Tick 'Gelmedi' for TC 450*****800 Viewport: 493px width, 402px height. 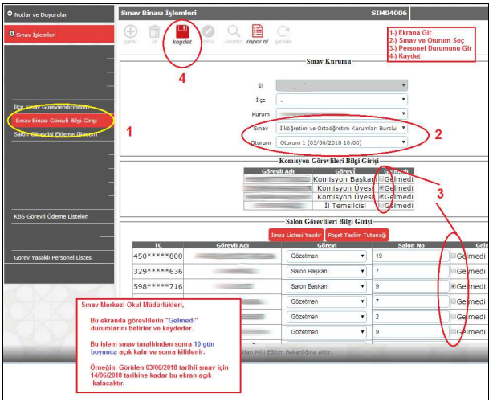click(454, 256)
